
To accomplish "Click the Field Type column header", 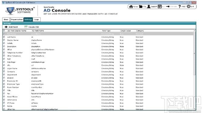I will [106, 31].
